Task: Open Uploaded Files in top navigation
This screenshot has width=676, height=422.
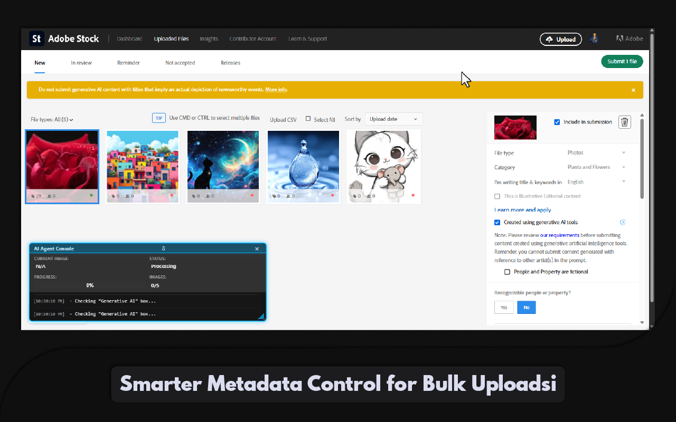Action: [x=172, y=39]
